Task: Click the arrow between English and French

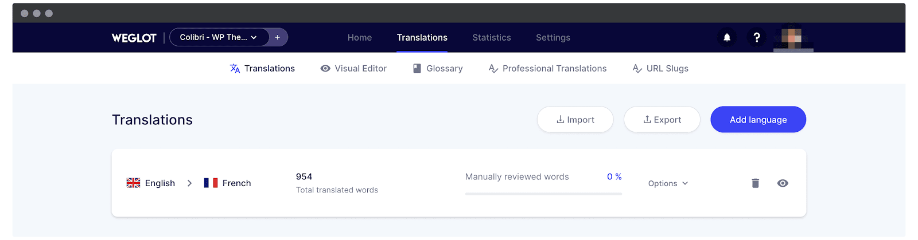Action: pyautogui.click(x=189, y=183)
